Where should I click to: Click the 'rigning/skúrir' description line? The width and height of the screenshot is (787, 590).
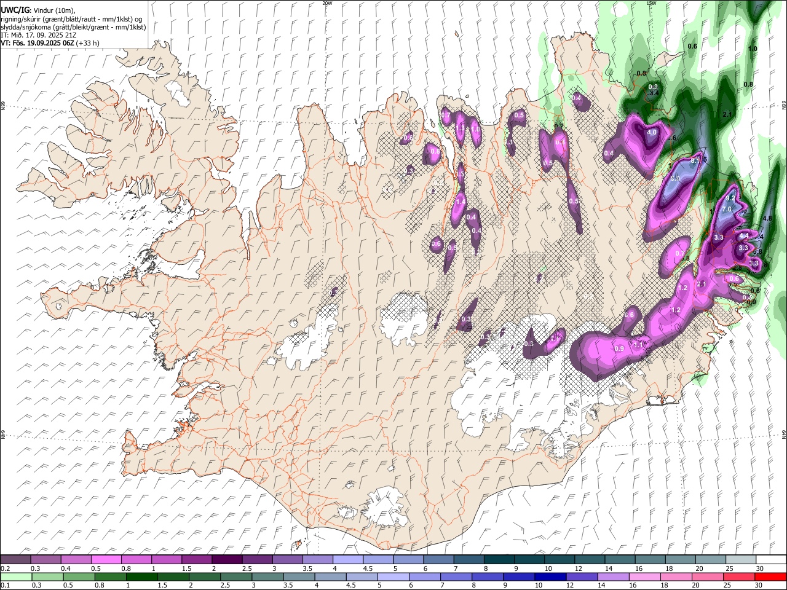(x=71, y=18)
